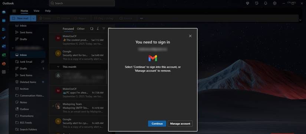Click the Google avatar at Sat 6:49 AM
This screenshot has width=306, height=134.
(58, 53)
